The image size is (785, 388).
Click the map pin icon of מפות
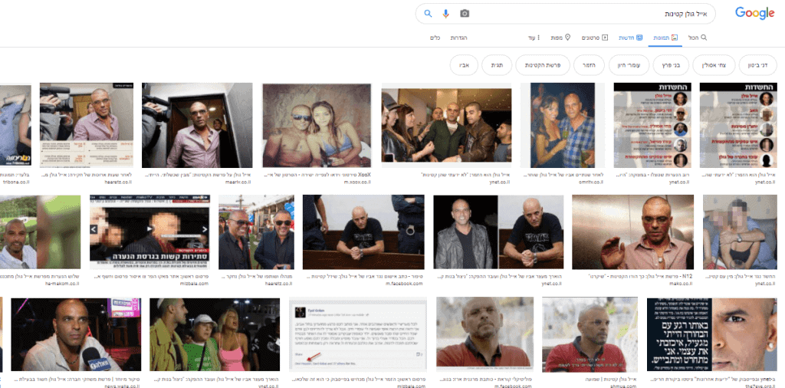(567, 38)
